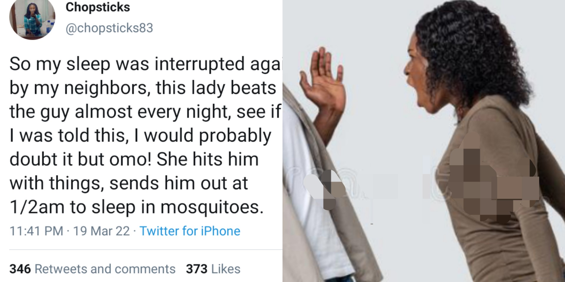
Task: Click the display name Chopsticks
Action: [98, 7]
